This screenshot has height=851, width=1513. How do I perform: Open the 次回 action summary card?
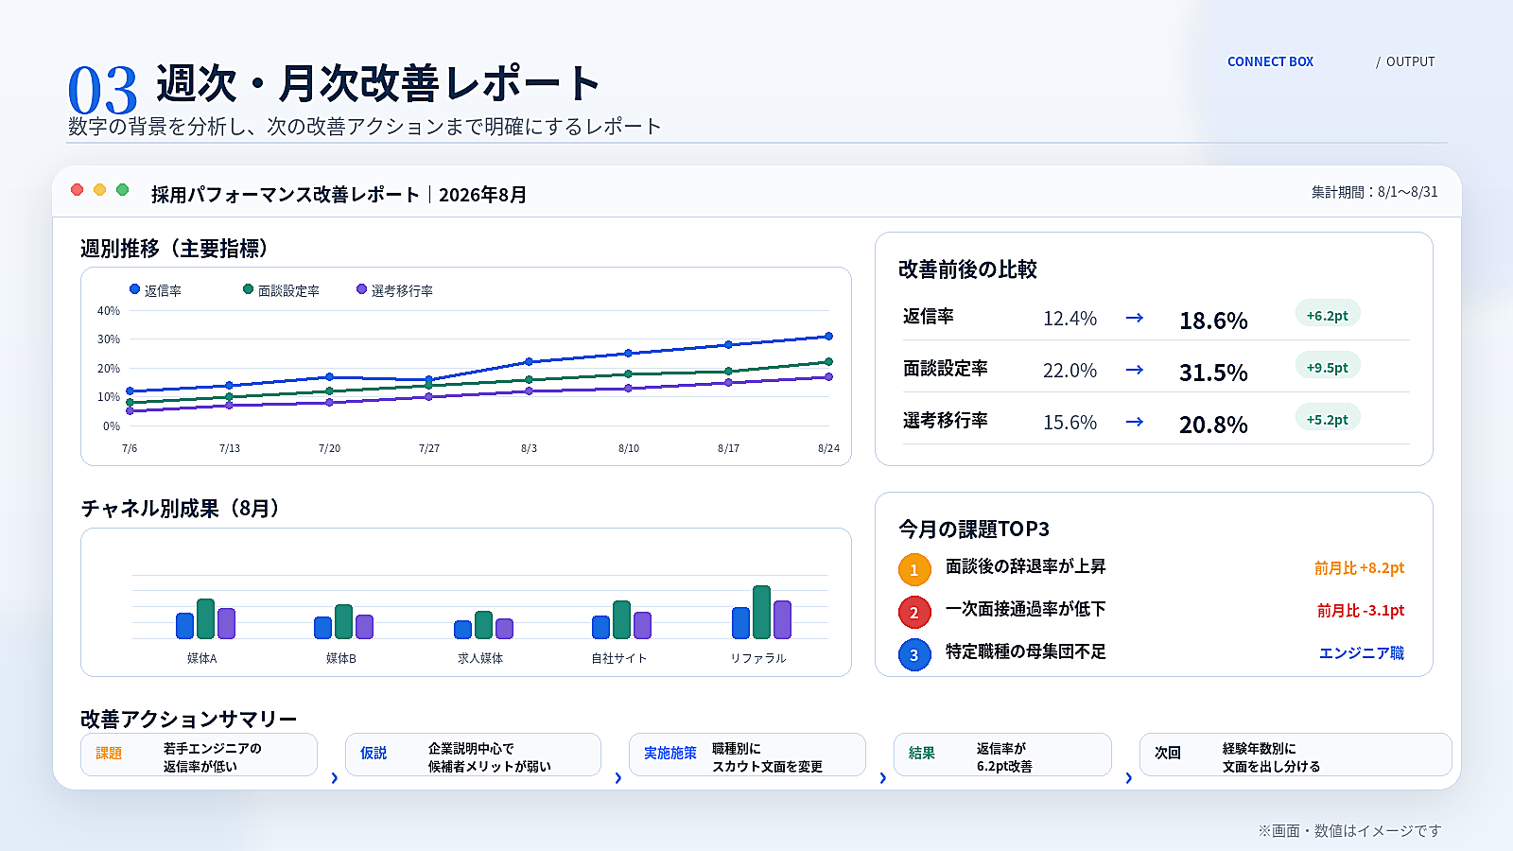[1296, 755]
